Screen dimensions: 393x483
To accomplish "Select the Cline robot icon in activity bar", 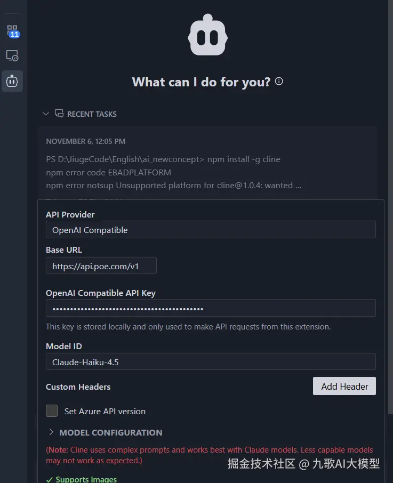I will point(12,81).
